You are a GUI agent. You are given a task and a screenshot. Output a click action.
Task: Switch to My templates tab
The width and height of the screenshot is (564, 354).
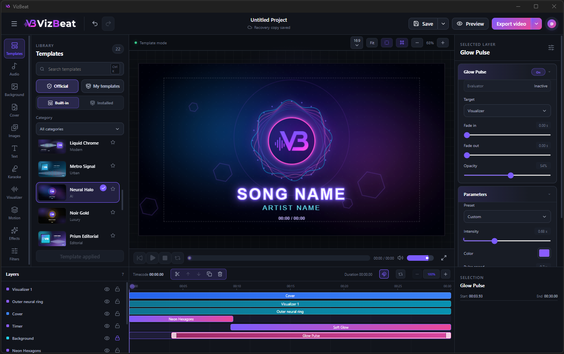click(x=103, y=86)
